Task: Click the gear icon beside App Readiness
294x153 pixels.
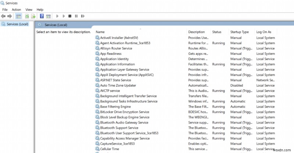Action: click(97, 53)
